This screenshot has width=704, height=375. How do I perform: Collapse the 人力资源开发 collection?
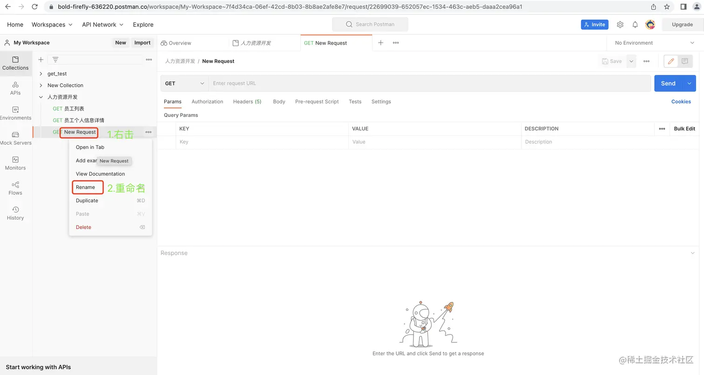[41, 97]
